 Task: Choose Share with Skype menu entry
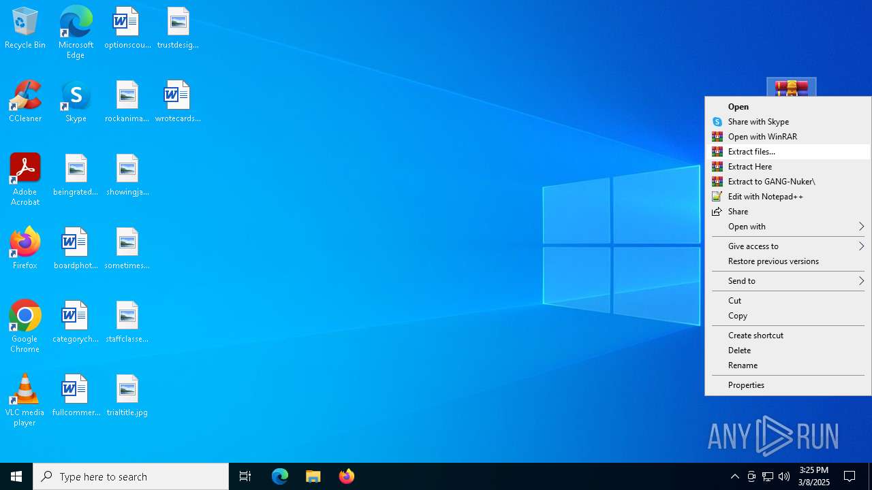788,122
